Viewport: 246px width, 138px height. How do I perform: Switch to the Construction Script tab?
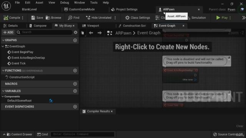coord(132,26)
